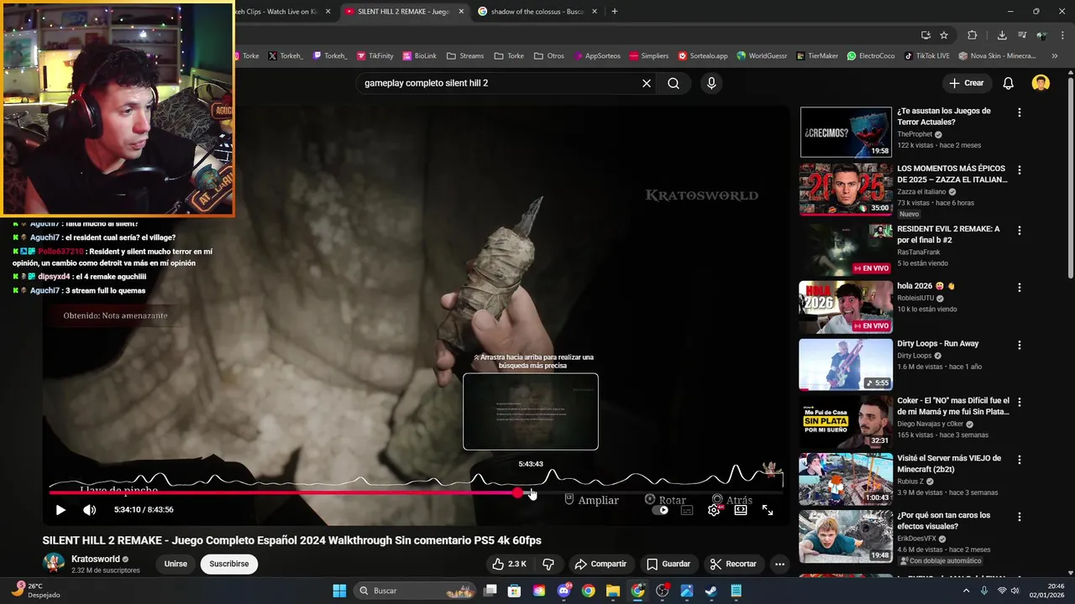Open Steam from the taskbar

(711, 591)
